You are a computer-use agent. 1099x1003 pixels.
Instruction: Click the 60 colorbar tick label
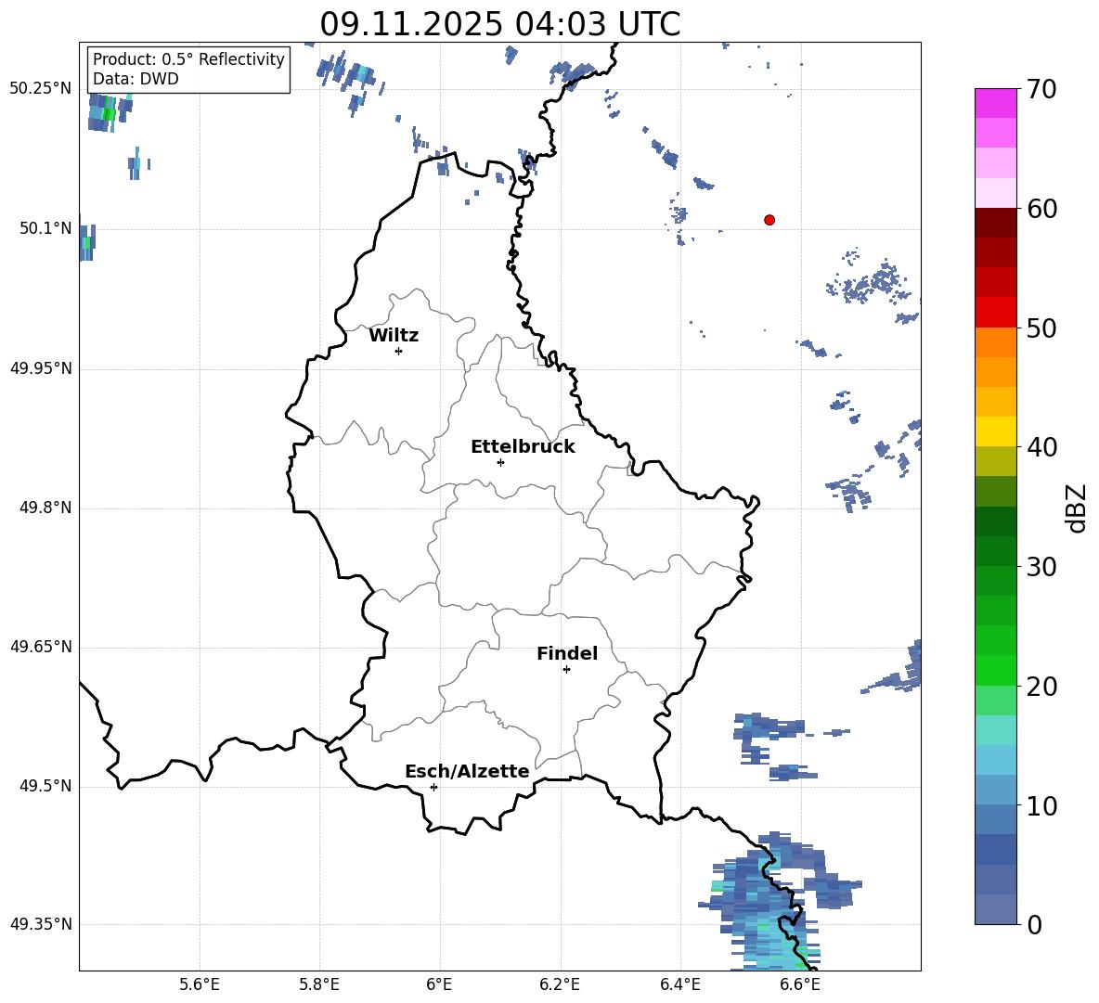pyautogui.click(x=1041, y=209)
